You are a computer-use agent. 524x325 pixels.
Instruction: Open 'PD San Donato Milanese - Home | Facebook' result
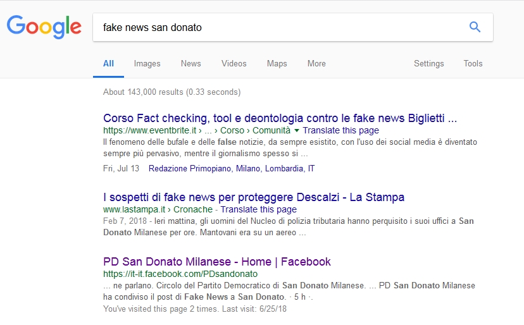point(217,262)
